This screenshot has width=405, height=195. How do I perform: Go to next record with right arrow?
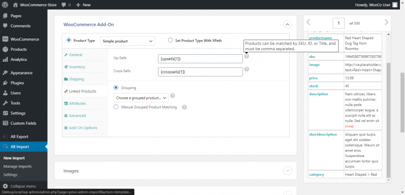pyautogui.click(x=386, y=22)
